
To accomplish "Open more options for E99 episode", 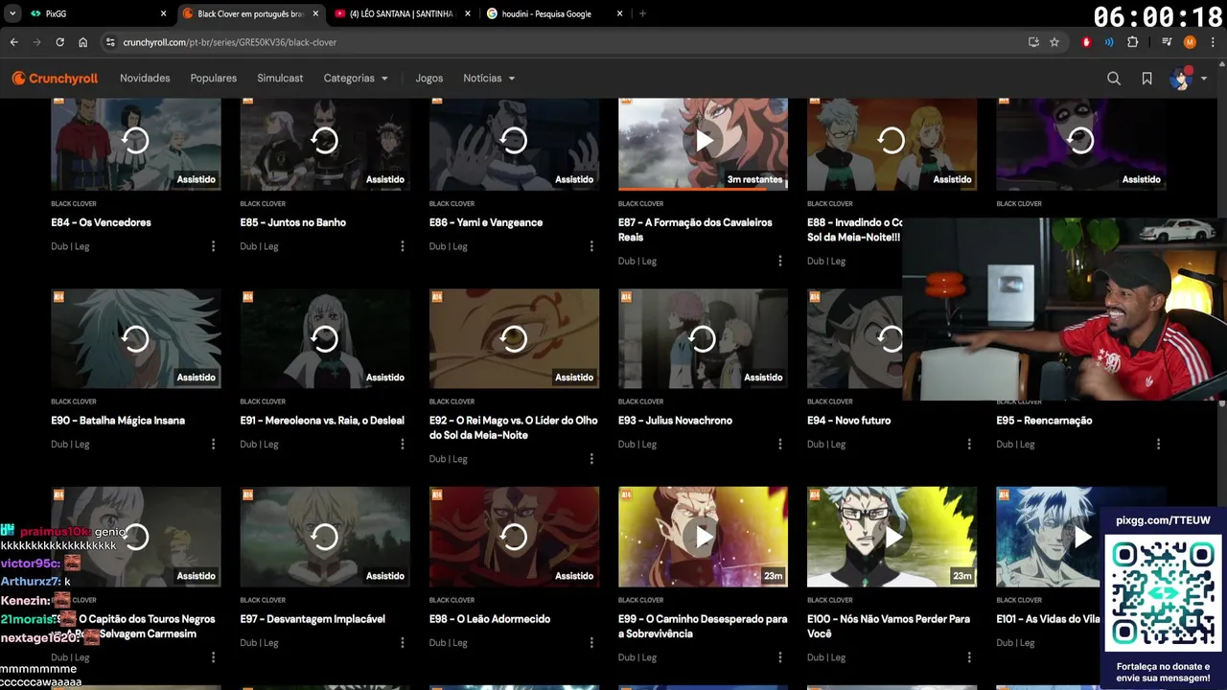I will coord(780,657).
